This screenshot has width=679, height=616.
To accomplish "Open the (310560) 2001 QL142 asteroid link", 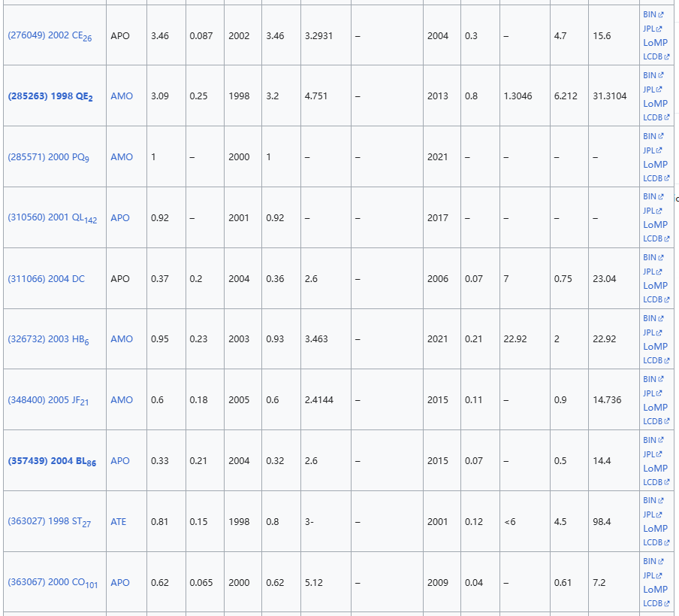I will point(52,218).
